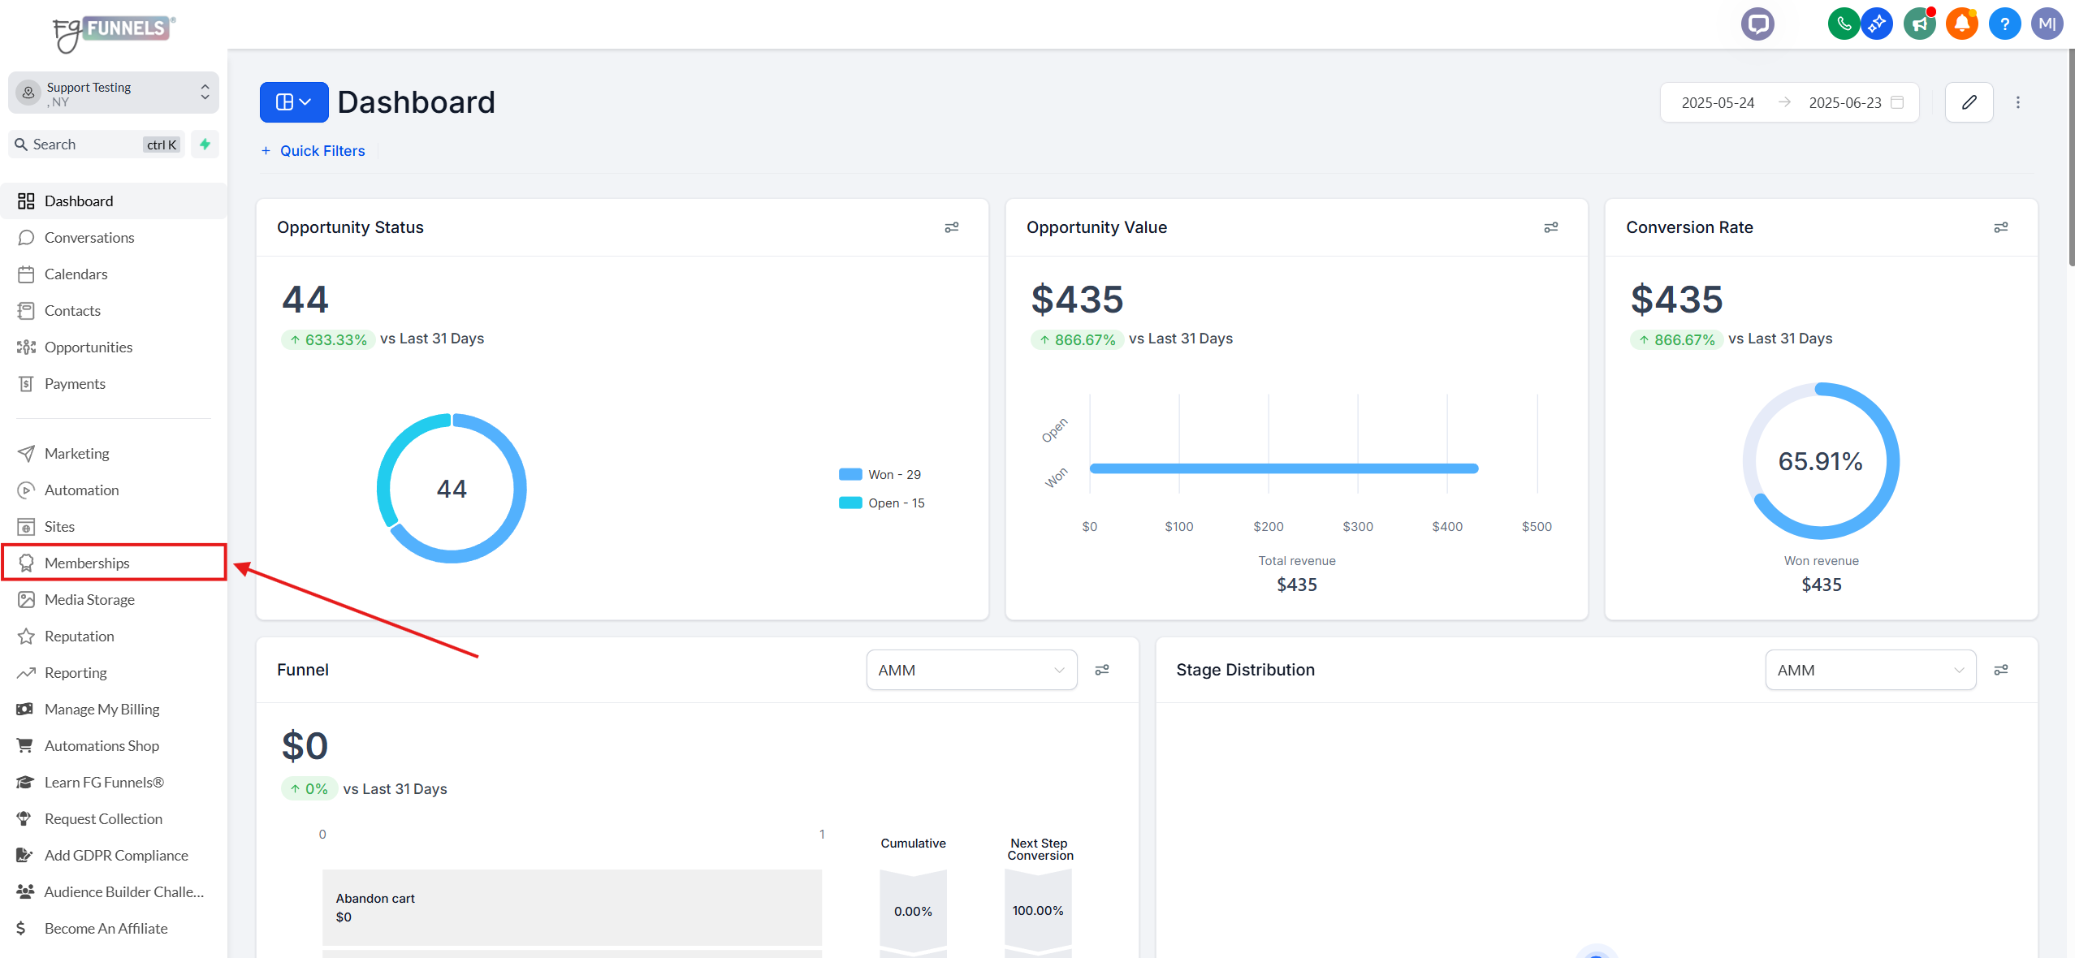Open the chat widget icon in header
This screenshot has width=2075, height=958.
point(1757,24)
